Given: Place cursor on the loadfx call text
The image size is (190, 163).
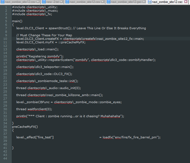Looking at the screenshot, I should point(132,137).
